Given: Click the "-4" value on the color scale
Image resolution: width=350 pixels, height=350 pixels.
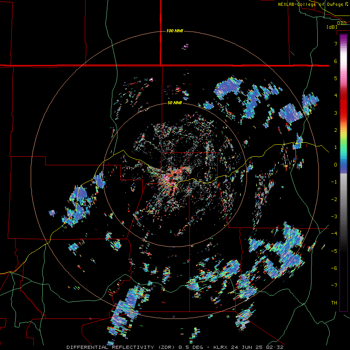Looking at the screenshot, I should (334, 234).
